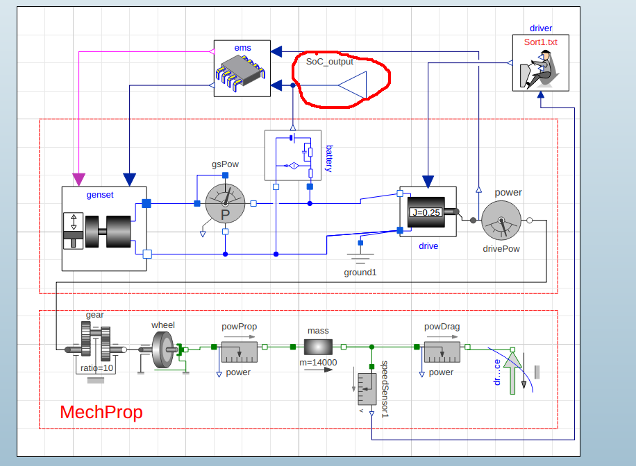636x466 pixels.
Task: Select the powDrag power sensor block
Action: pyautogui.click(x=442, y=352)
